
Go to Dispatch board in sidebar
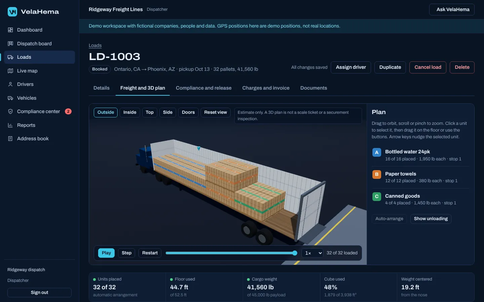pos(39,44)
